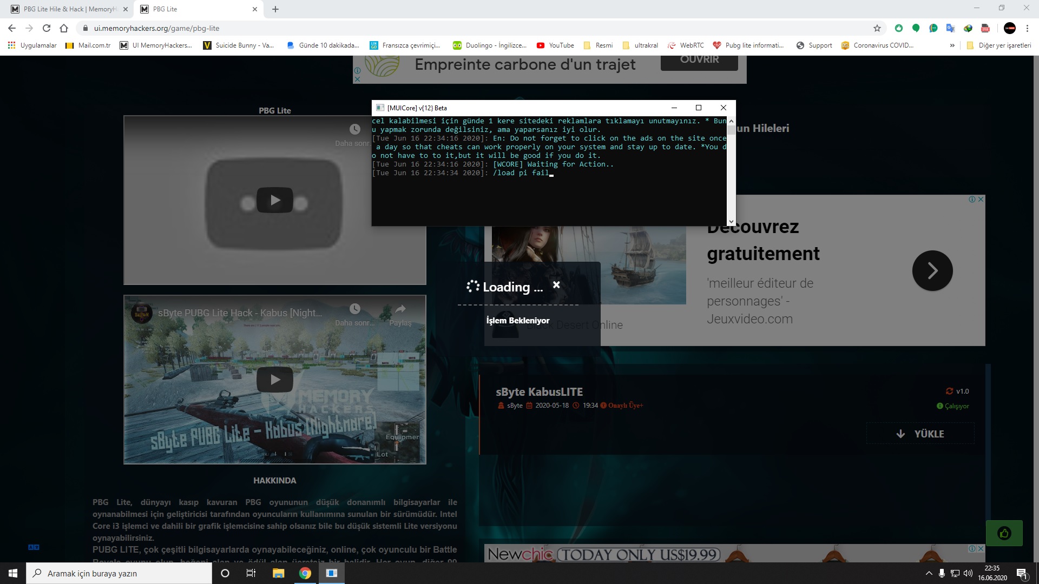1039x584 pixels.
Task: Open File Explorer from the taskbar
Action: click(278, 573)
